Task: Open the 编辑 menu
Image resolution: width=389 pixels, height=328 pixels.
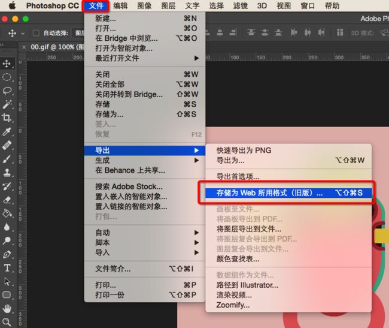Action: coord(120,6)
